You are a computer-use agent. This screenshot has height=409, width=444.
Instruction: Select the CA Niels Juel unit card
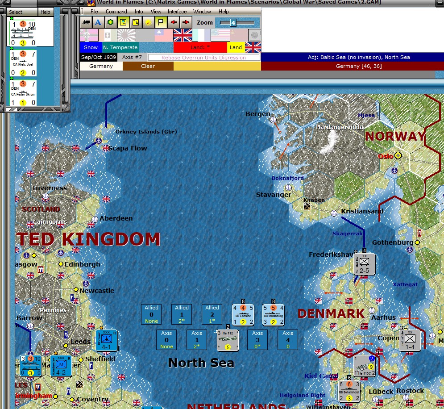click(23, 63)
